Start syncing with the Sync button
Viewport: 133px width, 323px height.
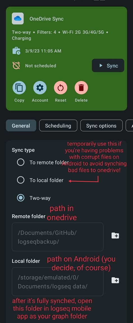(108, 66)
